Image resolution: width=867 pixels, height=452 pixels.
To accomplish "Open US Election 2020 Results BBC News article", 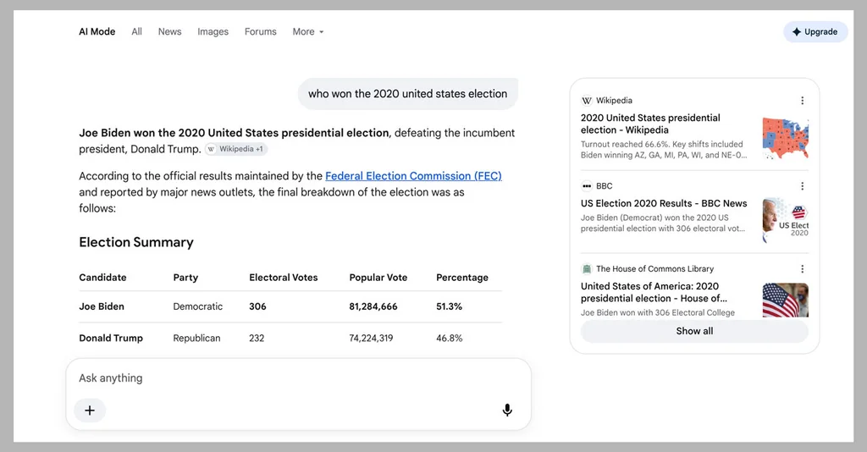I will point(664,203).
